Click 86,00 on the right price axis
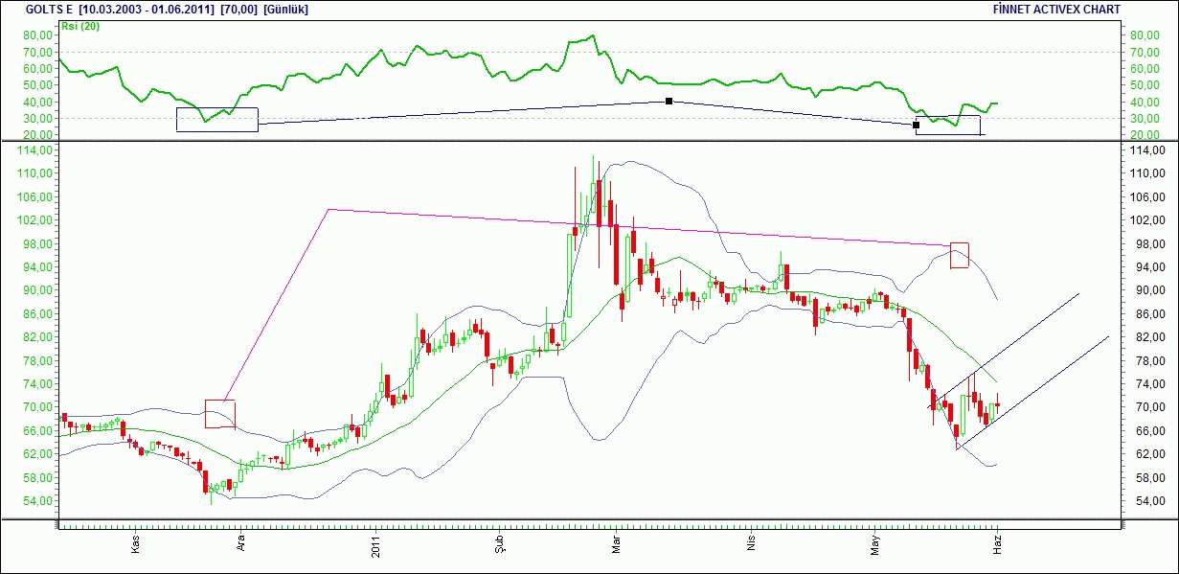Screen dimensions: 1179x574 coord(1145,314)
